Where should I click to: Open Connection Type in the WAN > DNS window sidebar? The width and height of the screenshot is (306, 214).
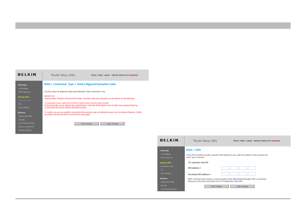tap(167, 166)
